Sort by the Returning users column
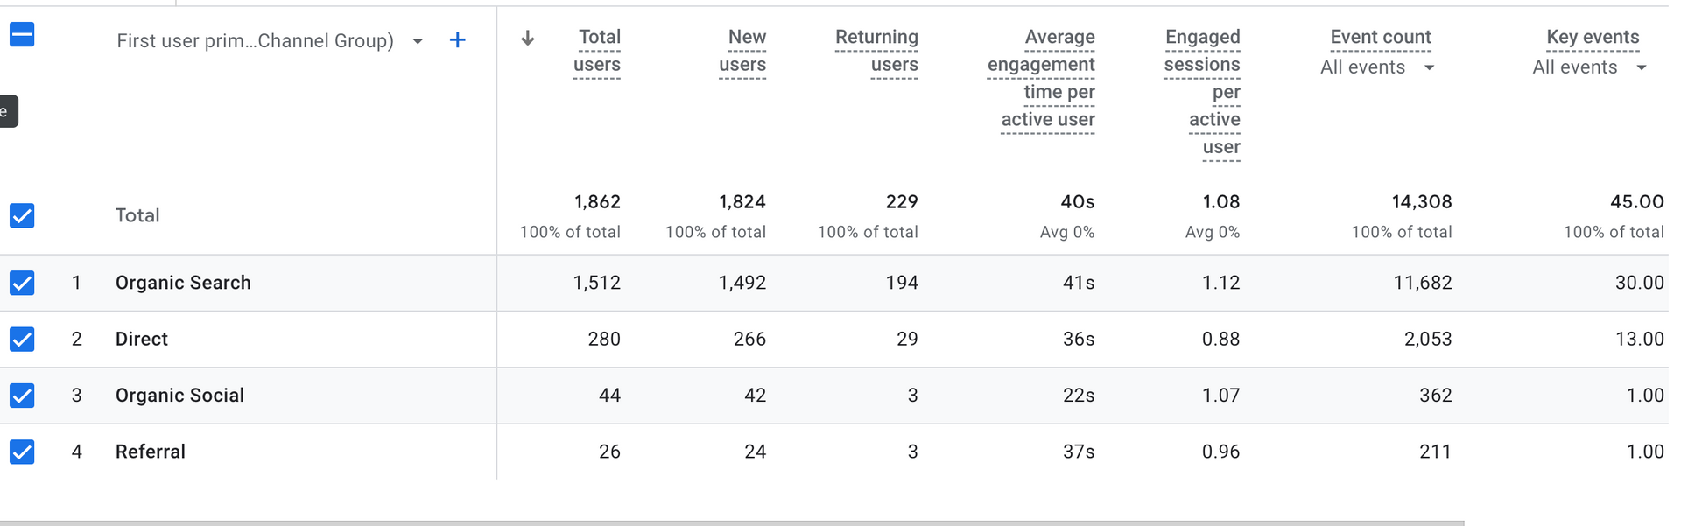Viewport: 1681px width, 526px height. 876,51
